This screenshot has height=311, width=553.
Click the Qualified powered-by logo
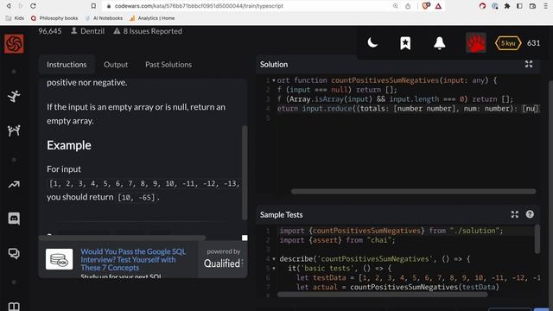(223, 263)
